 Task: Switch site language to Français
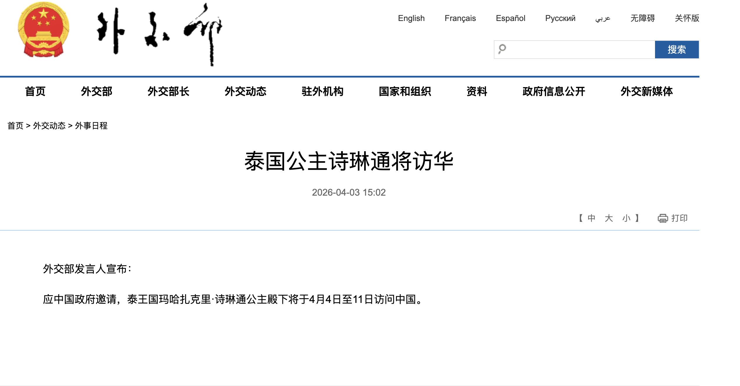coord(460,18)
